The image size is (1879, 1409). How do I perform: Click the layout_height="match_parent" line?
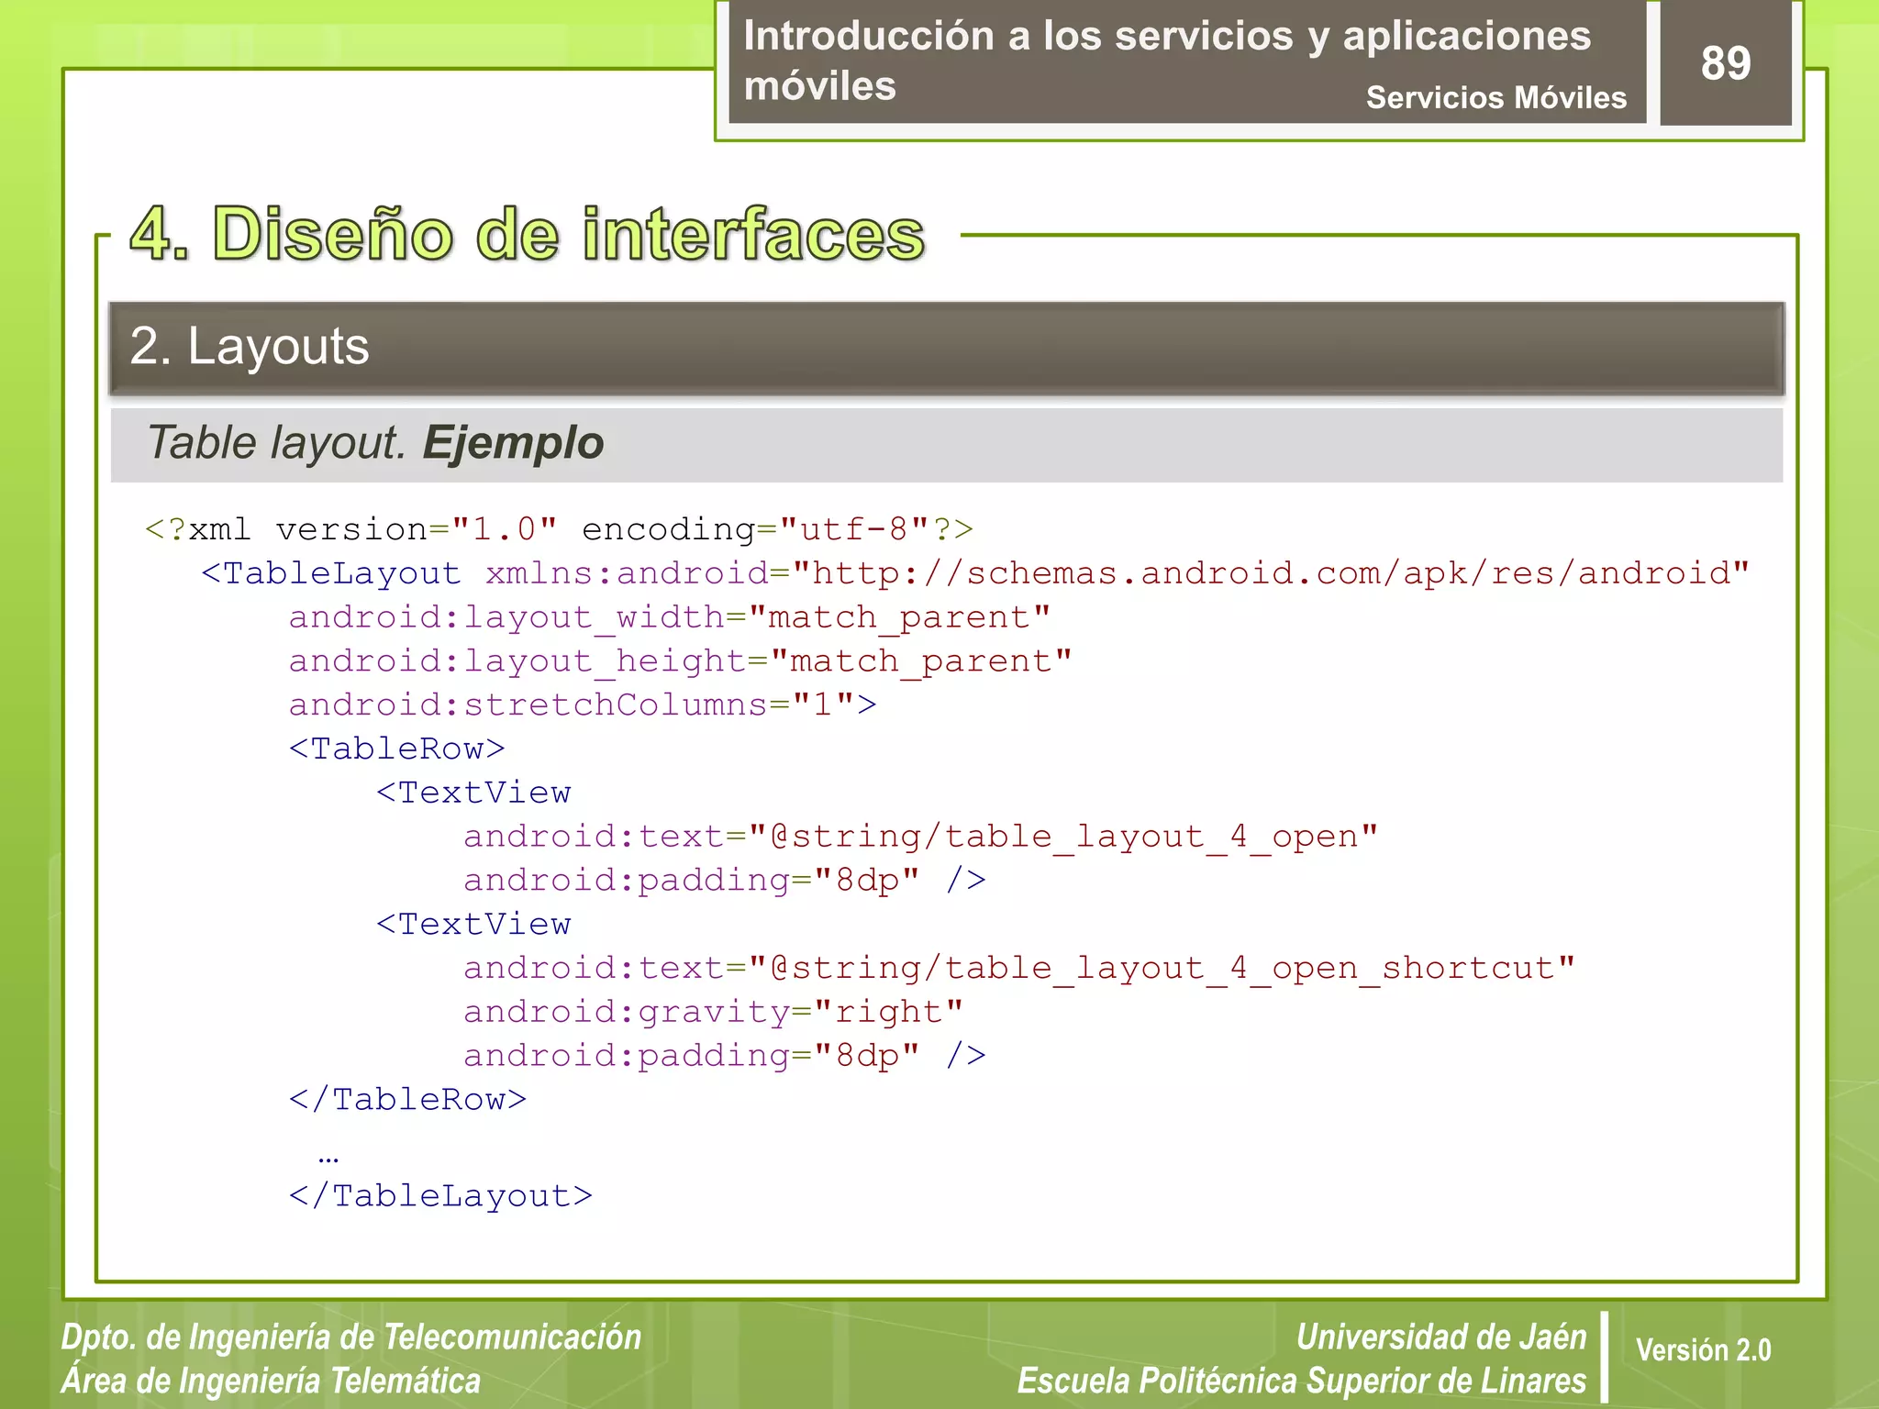click(680, 661)
